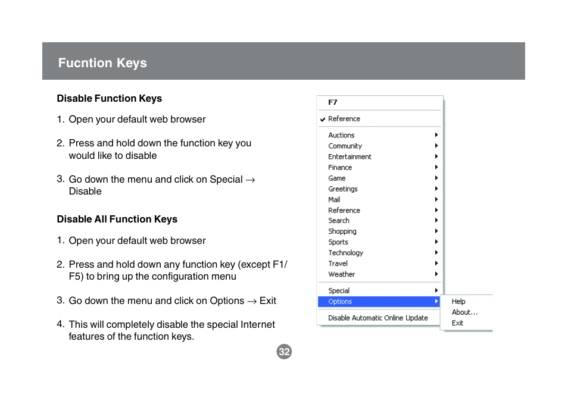Open the Community submenu
The height and width of the screenshot is (395, 568).
(380, 146)
